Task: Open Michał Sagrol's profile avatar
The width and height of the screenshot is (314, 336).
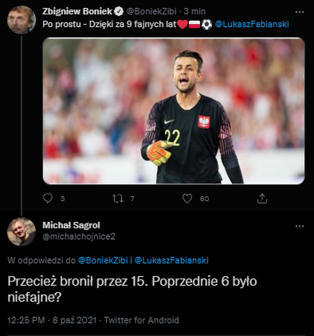Action: 21,232
